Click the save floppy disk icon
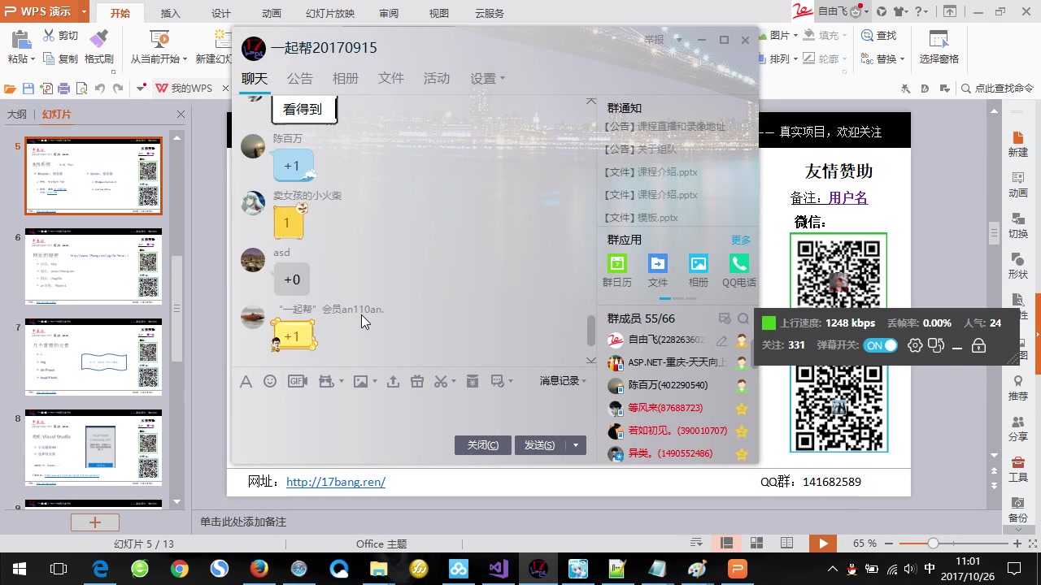The height and width of the screenshot is (585, 1041). (28, 89)
